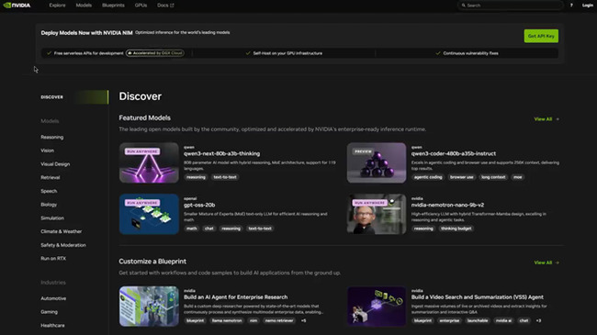
Task: Open the gpt-oss-20b title
Action: [199, 205]
